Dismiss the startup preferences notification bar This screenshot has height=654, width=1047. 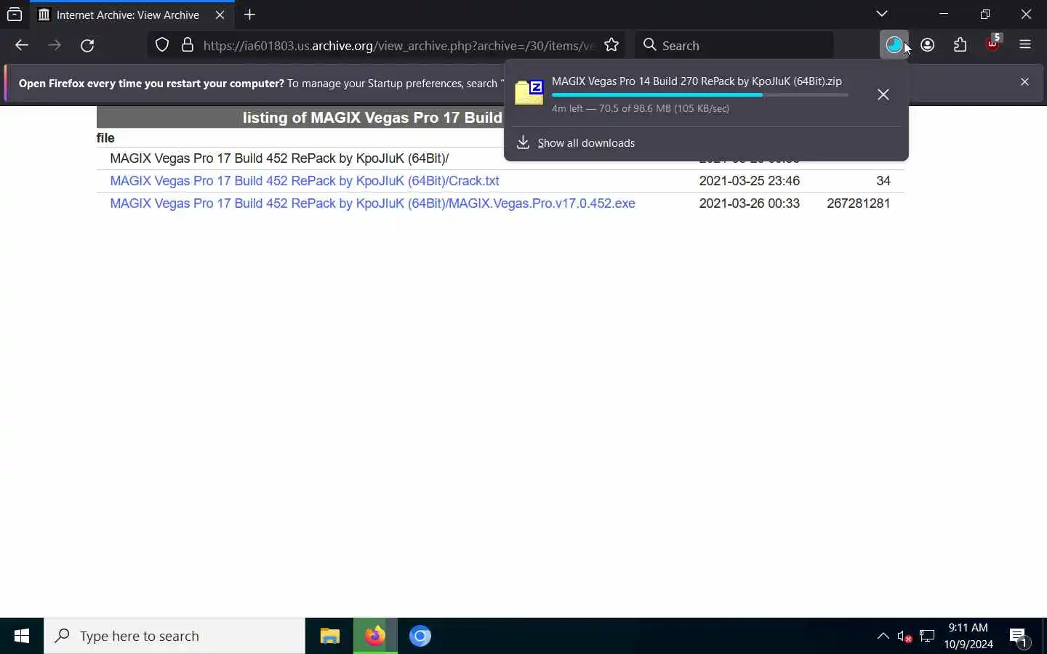[1024, 82]
